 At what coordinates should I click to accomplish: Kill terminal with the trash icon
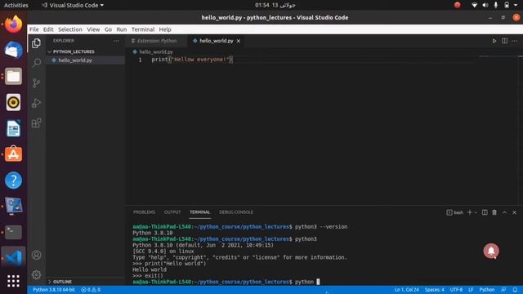(494, 212)
